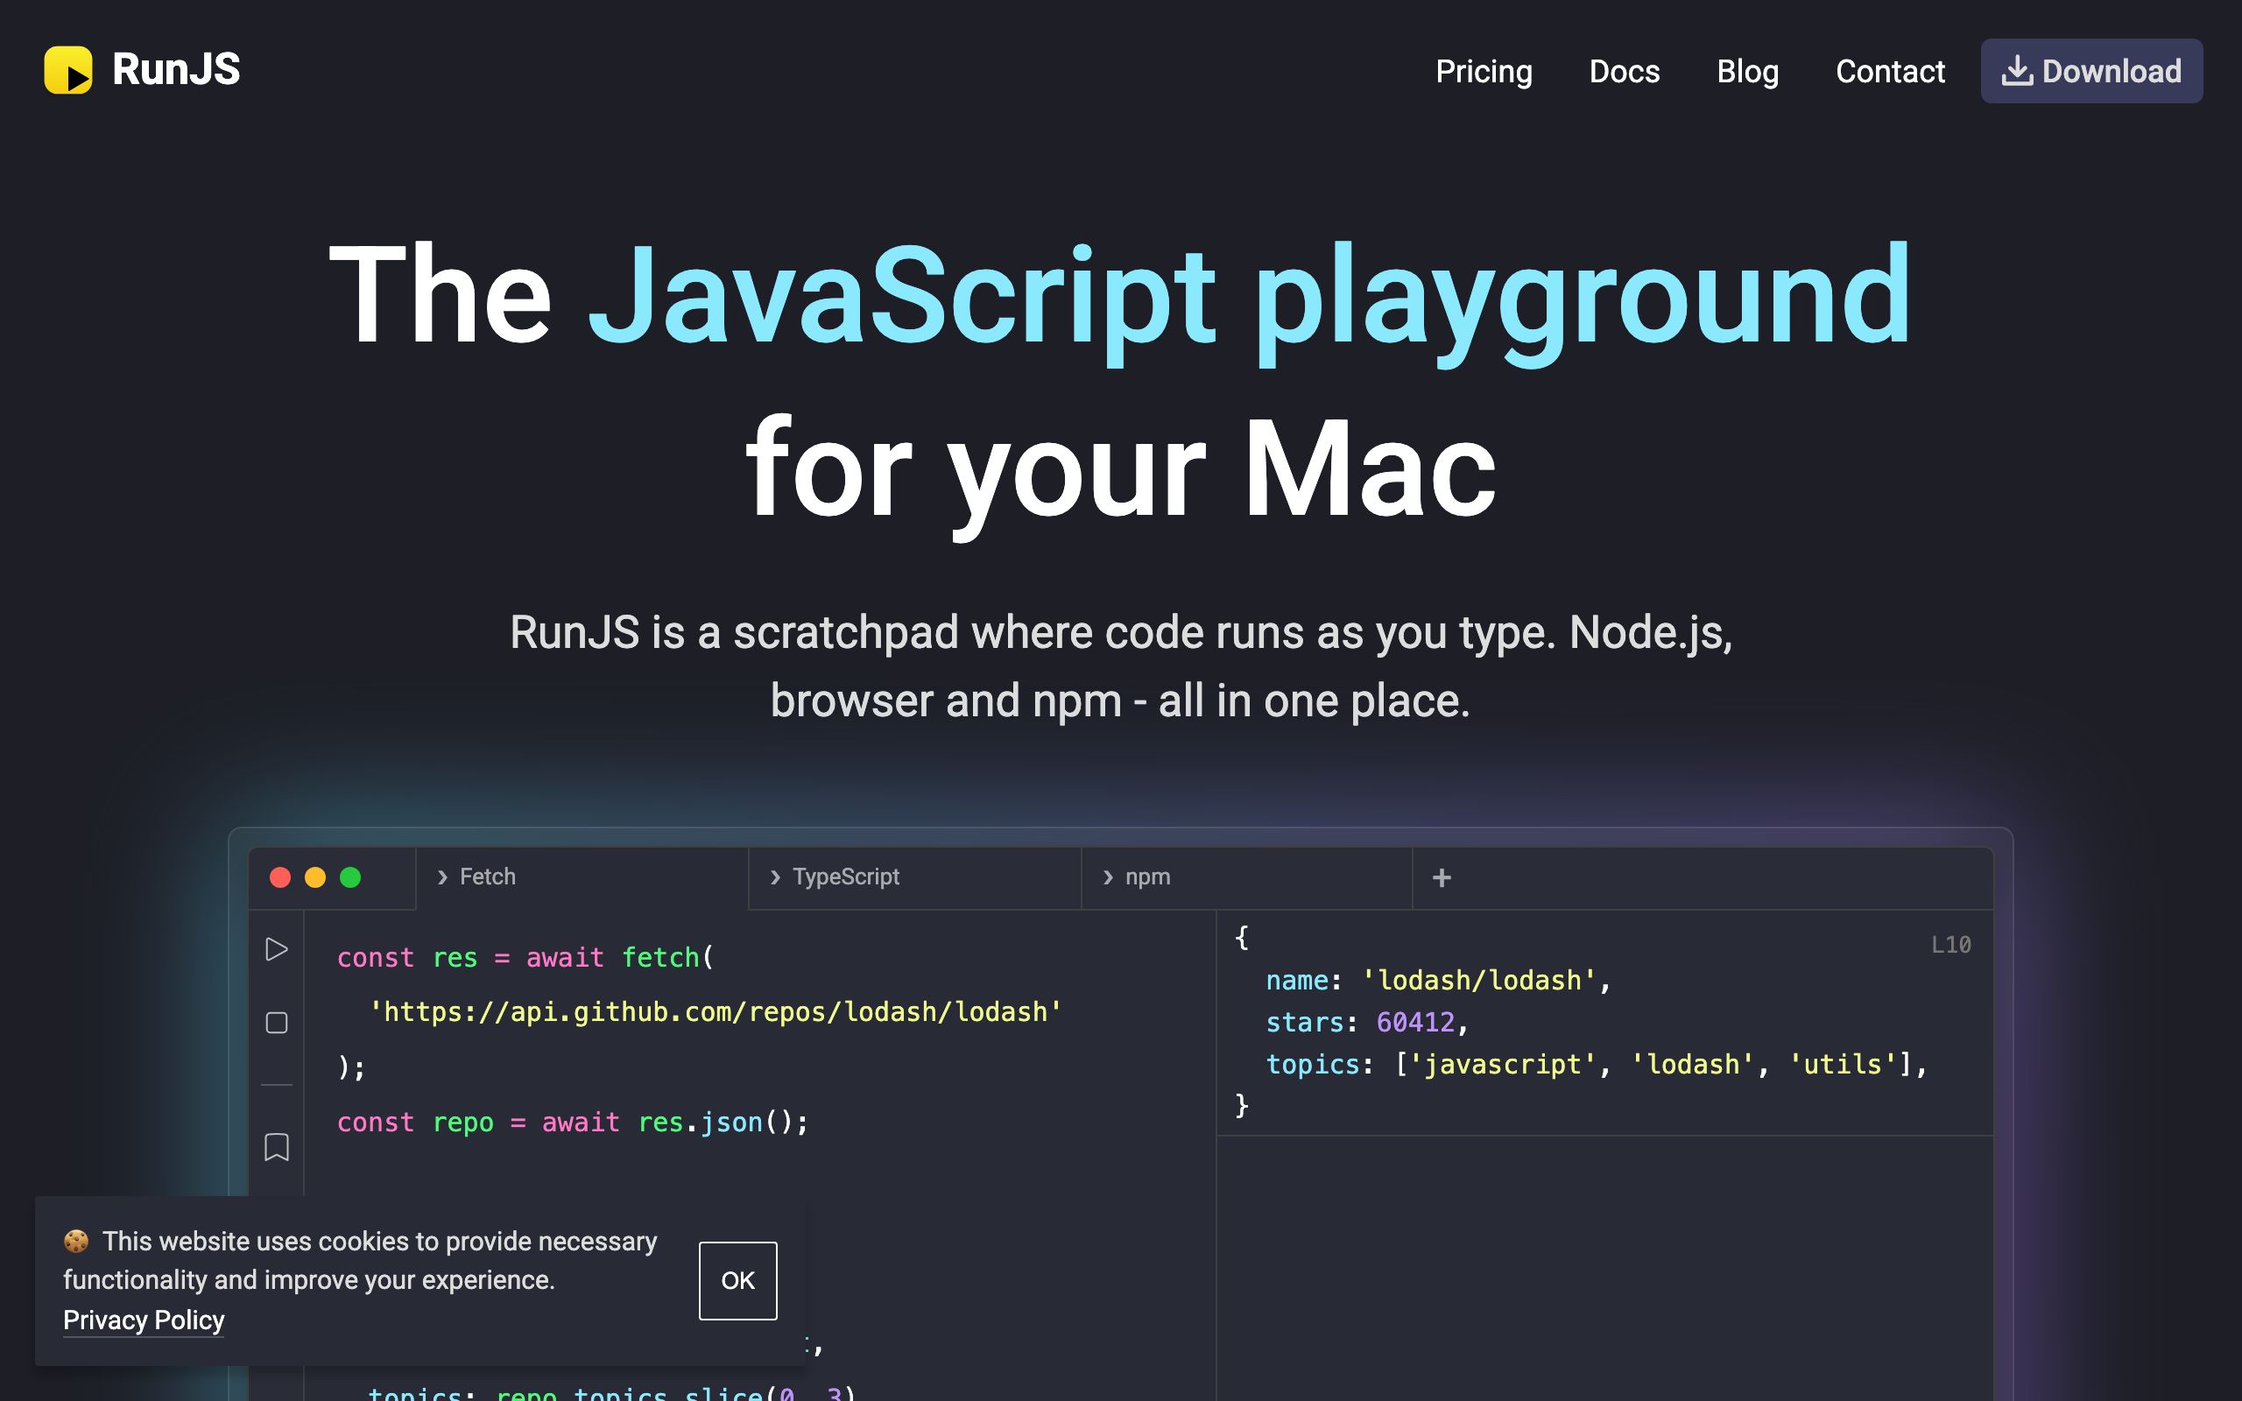Click the bookmark snippets icon in sidebar
Viewport: 2242px width, 1401px height.
276,1147
